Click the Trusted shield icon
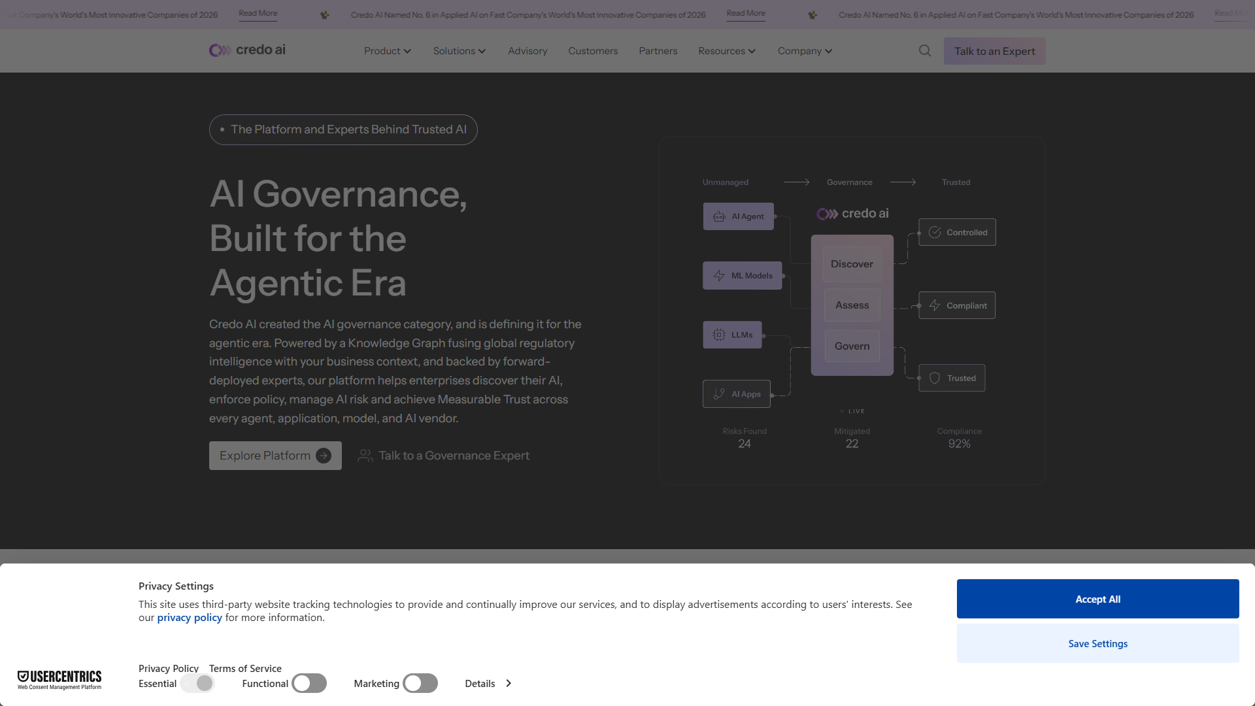The image size is (1255, 706). click(935, 378)
